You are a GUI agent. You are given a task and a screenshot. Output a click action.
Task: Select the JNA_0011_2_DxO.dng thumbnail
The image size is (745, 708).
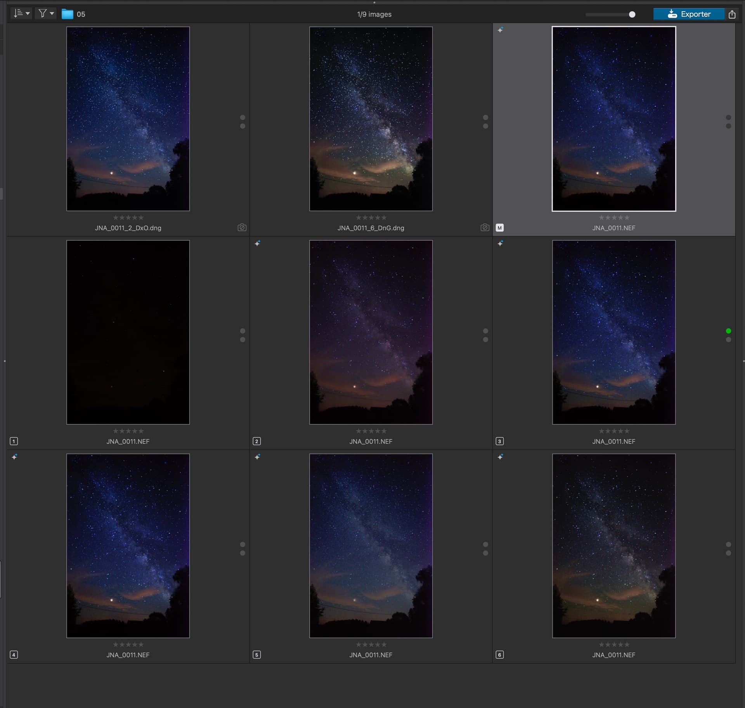(128, 119)
